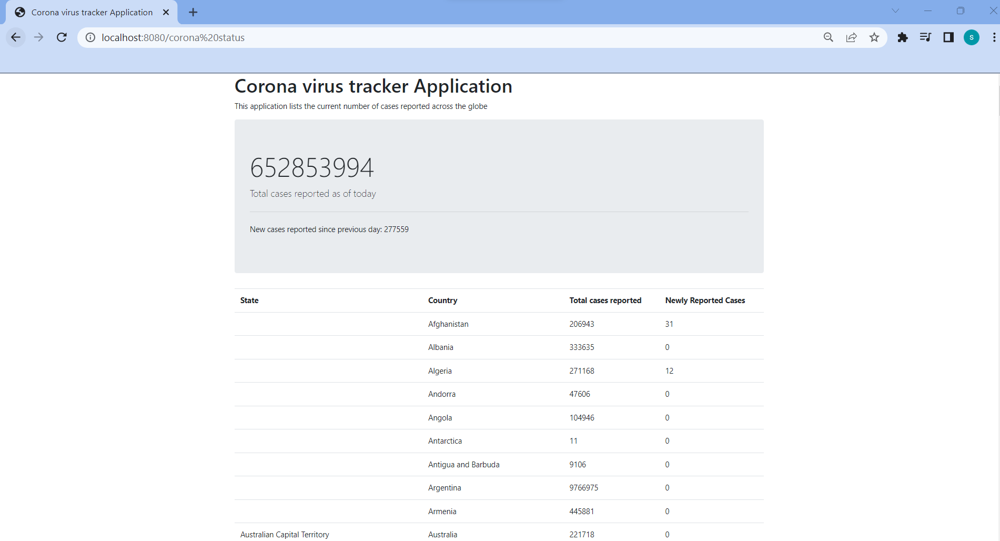Select the Antarctica country cell

[x=445, y=441]
